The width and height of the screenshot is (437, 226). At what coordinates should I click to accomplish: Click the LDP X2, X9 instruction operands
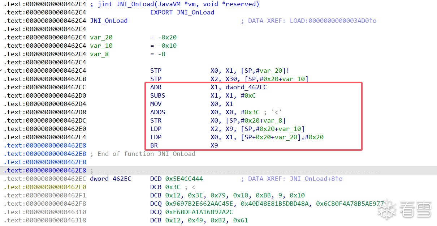(258, 129)
